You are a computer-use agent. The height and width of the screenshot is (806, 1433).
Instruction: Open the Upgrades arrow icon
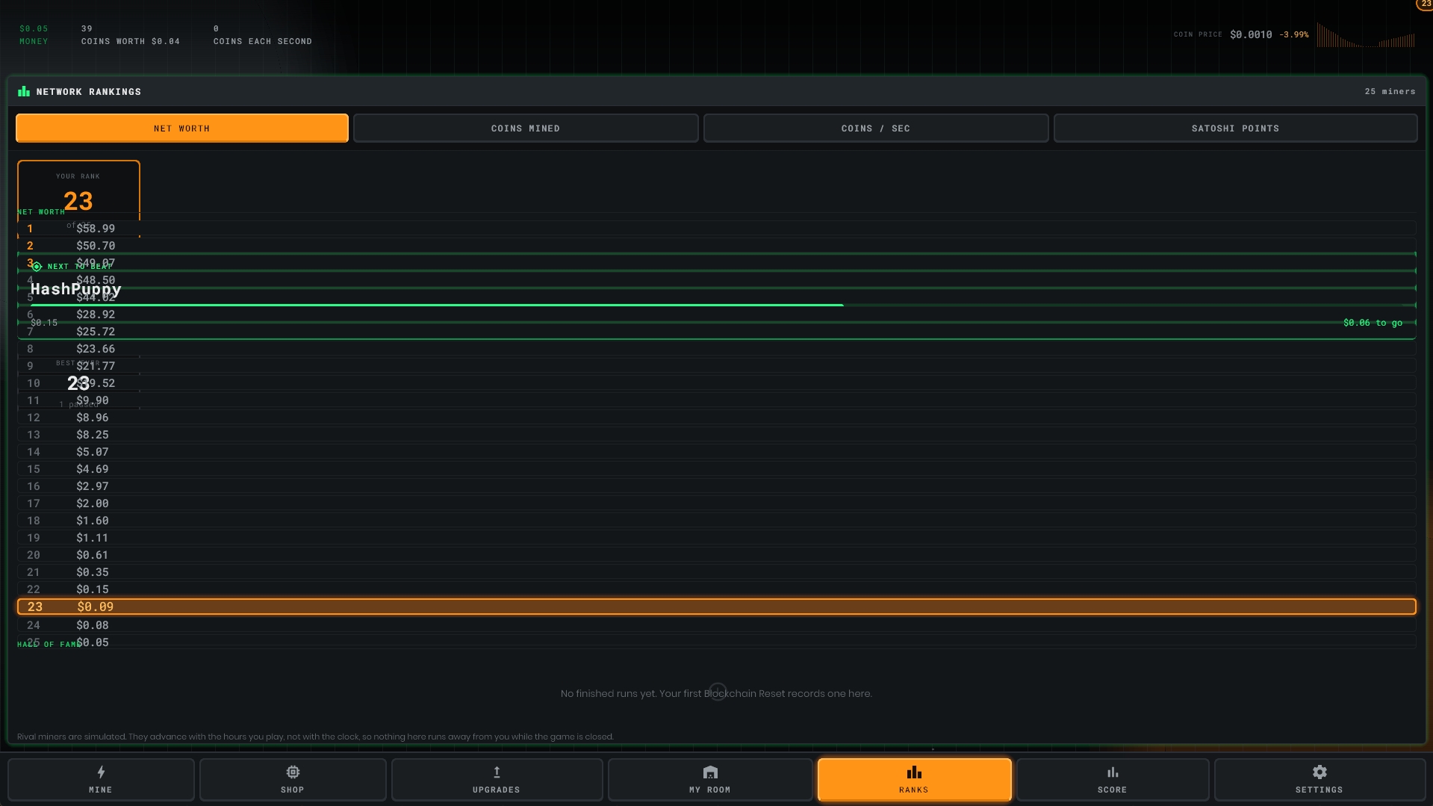pyautogui.click(x=497, y=772)
